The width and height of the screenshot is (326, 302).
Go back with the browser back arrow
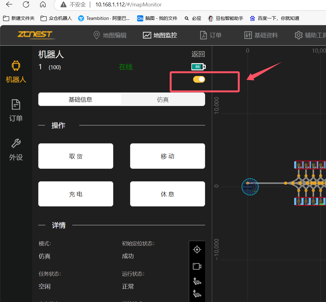click(9, 4)
